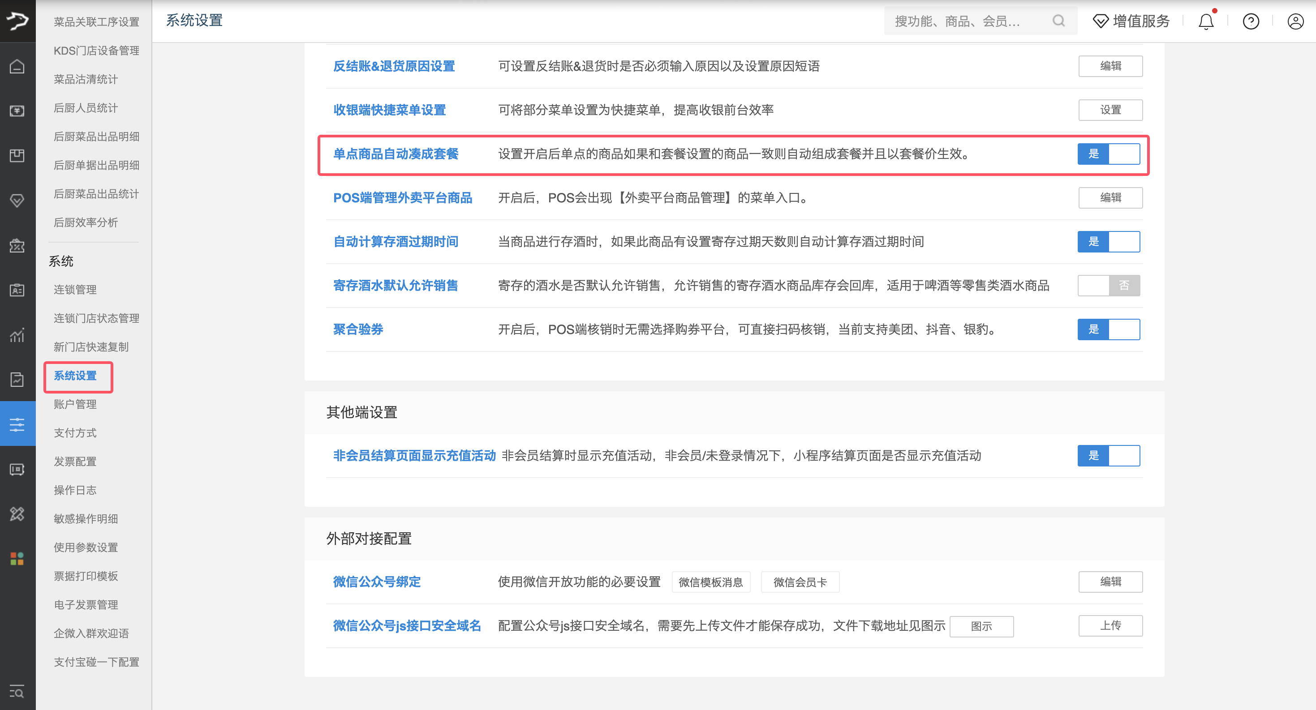1316x710 pixels.
Task: Open 聚合验券 link
Action: pyautogui.click(x=358, y=330)
